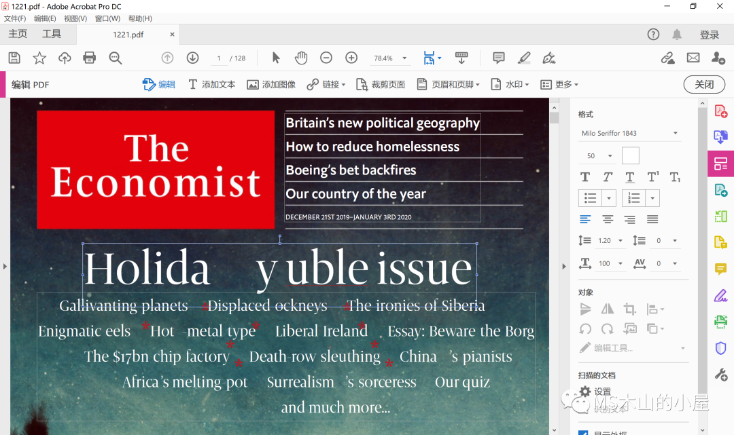Click the fit page width icon

coord(430,58)
